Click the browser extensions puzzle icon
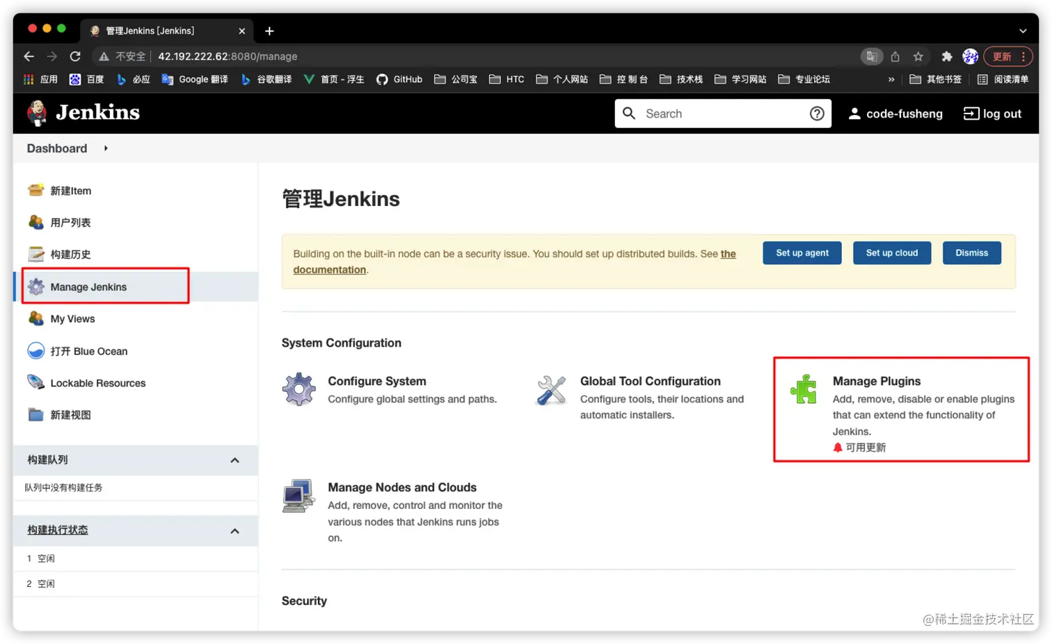Screen dimensions: 1052x644 pyautogui.click(x=946, y=56)
